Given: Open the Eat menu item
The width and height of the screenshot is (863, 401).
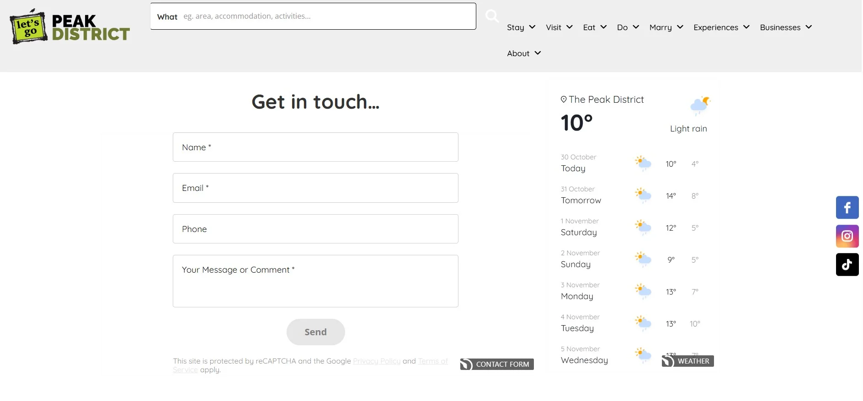Looking at the screenshot, I should pyautogui.click(x=589, y=27).
